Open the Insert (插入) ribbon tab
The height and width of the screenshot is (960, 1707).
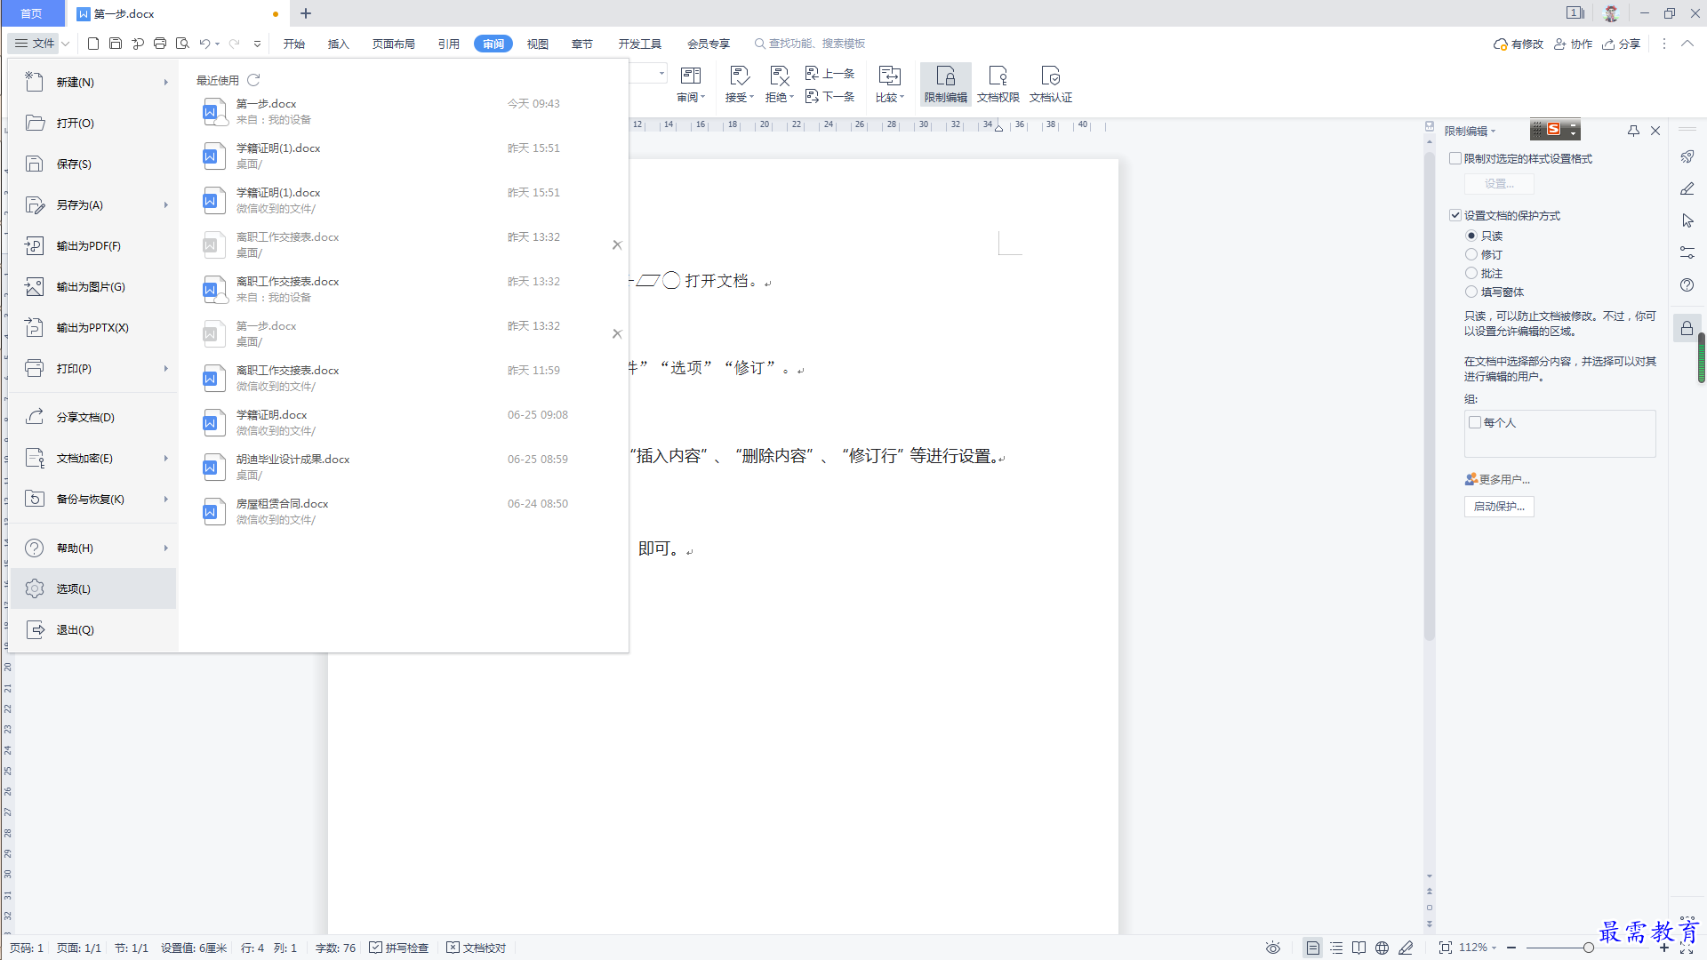point(339,44)
